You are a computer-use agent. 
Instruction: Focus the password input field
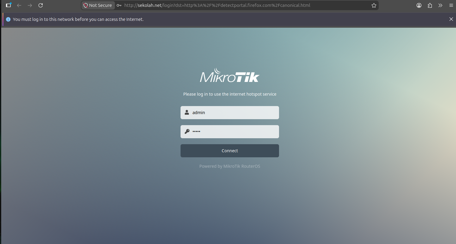[230, 132]
